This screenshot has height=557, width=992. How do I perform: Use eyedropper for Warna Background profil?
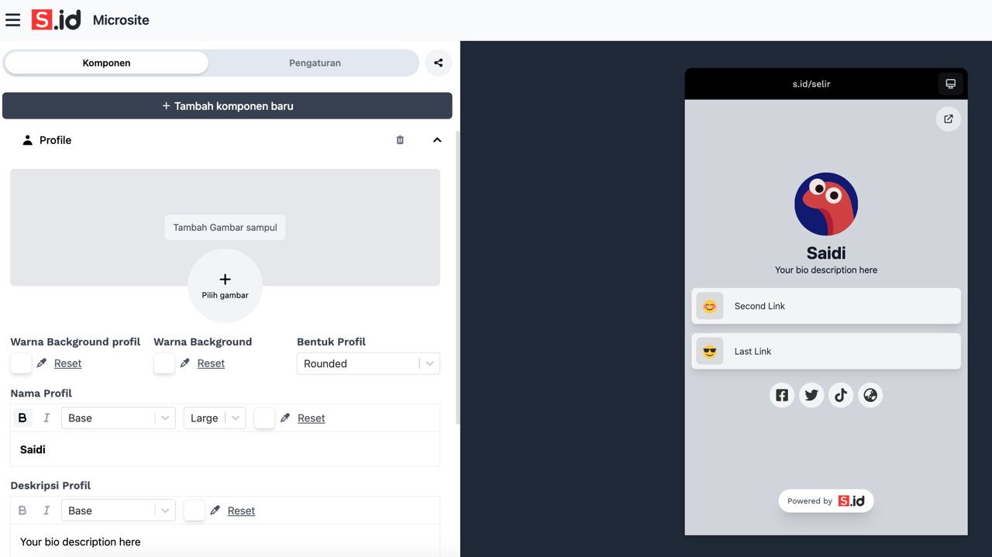(x=42, y=363)
